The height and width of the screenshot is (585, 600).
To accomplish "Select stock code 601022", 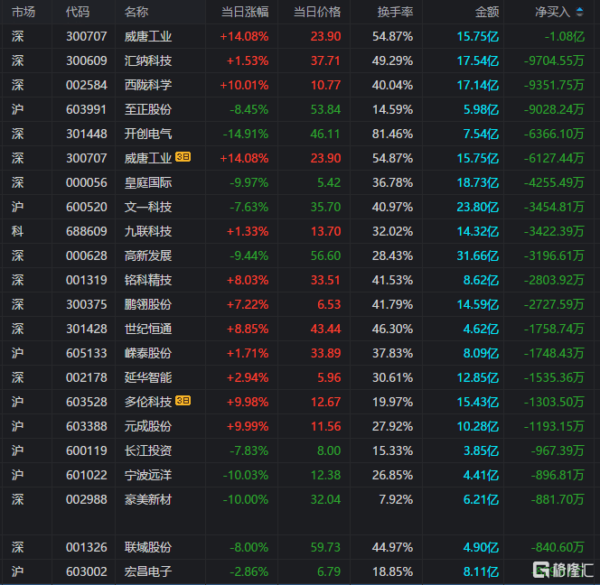I will coord(87,475).
